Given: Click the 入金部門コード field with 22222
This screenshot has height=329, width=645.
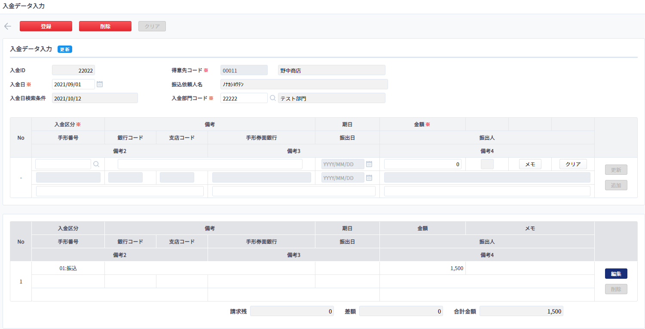Looking at the screenshot, I should (244, 98).
